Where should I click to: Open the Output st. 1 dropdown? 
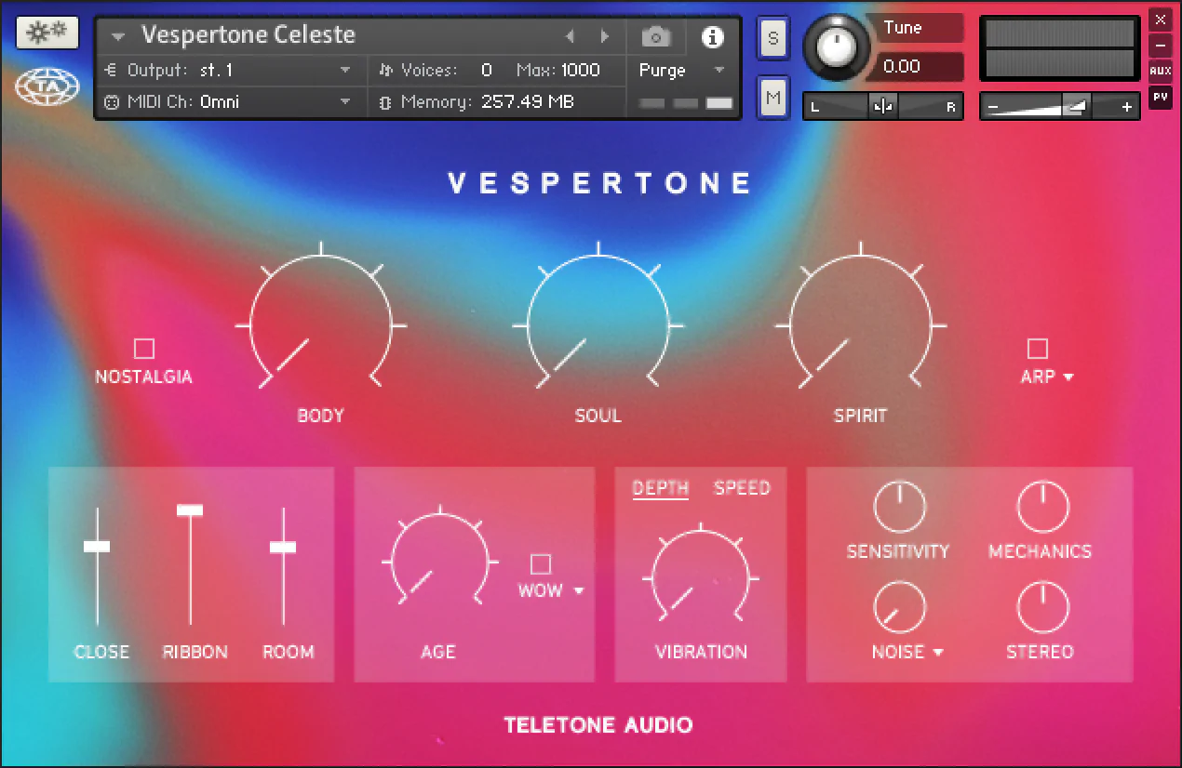(345, 70)
